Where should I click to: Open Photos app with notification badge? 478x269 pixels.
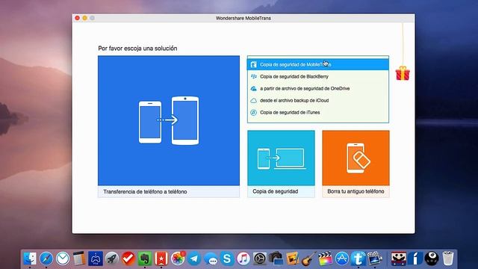[178, 259]
